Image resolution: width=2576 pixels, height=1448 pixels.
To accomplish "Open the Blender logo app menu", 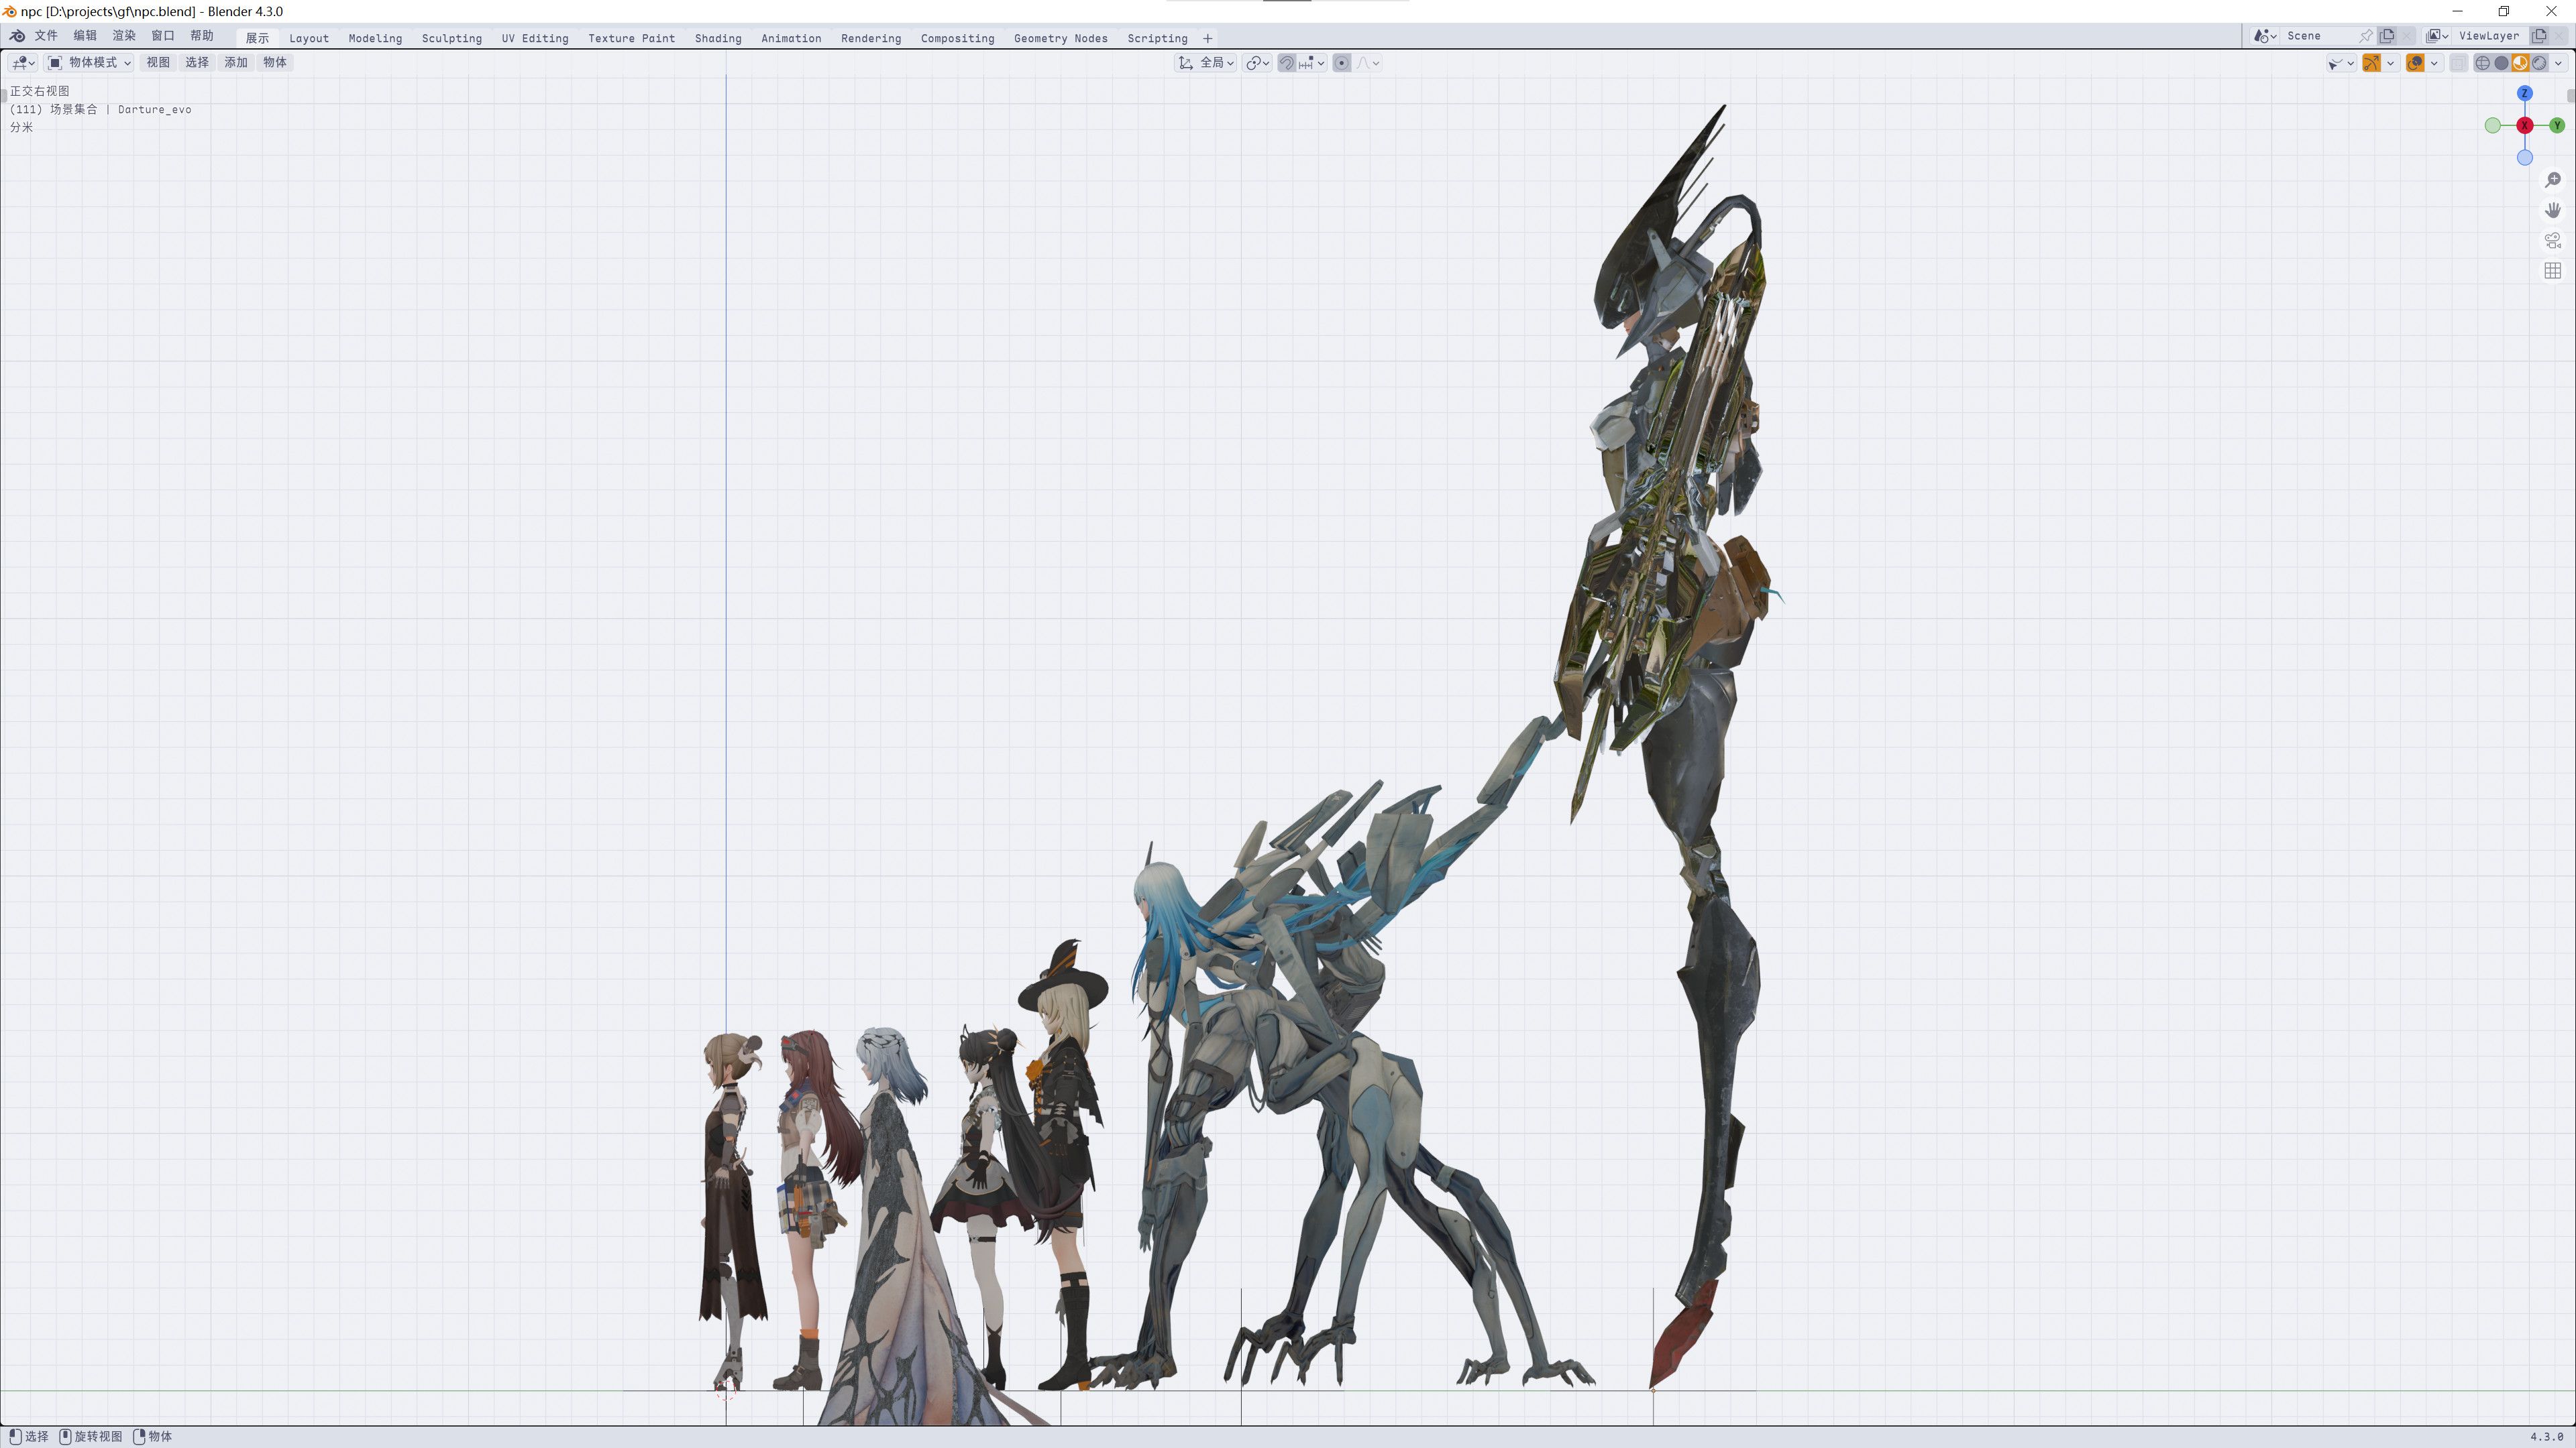I will (x=17, y=36).
